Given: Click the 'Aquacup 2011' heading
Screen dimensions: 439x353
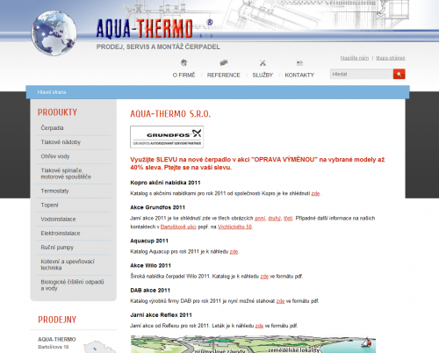Looking at the screenshot, I should point(149,241).
